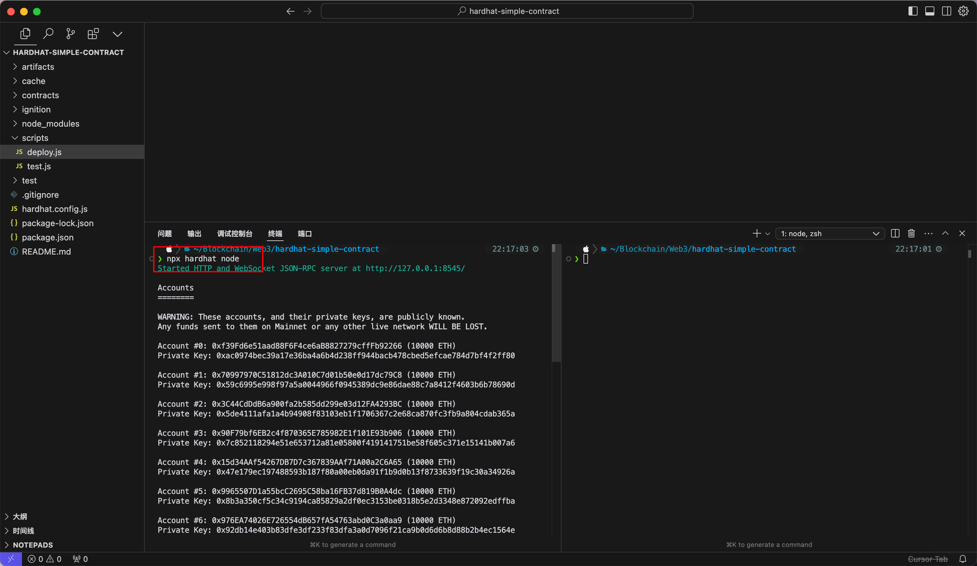The height and width of the screenshot is (566, 977).
Task: Open errors and warnings status item
Action: click(45, 559)
